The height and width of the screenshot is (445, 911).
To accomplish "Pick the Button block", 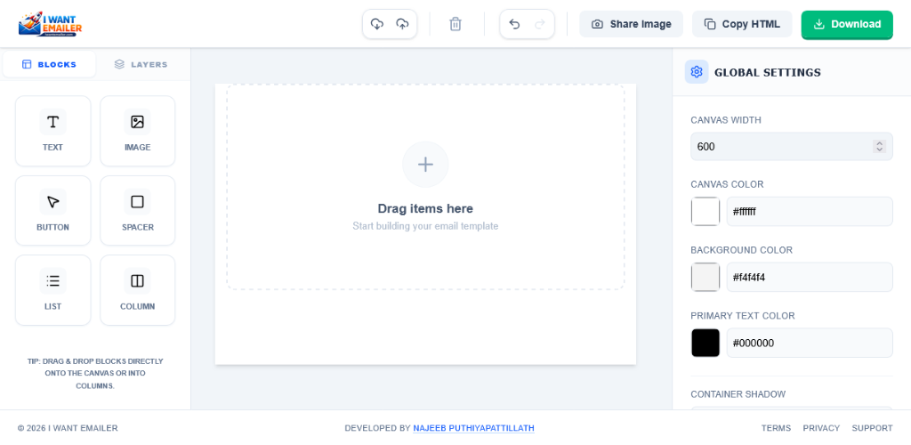I will [x=52, y=211].
